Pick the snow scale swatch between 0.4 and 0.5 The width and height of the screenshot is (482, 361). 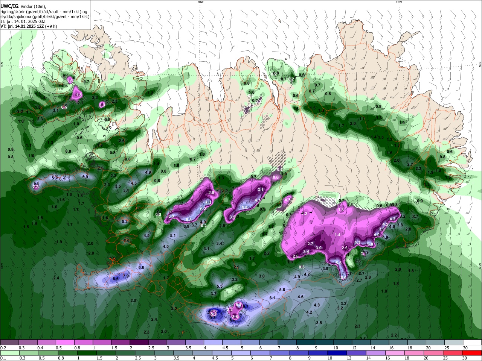pos(47,342)
